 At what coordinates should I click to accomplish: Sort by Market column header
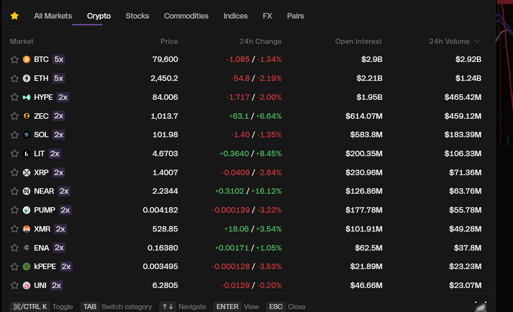pyautogui.click(x=22, y=41)
